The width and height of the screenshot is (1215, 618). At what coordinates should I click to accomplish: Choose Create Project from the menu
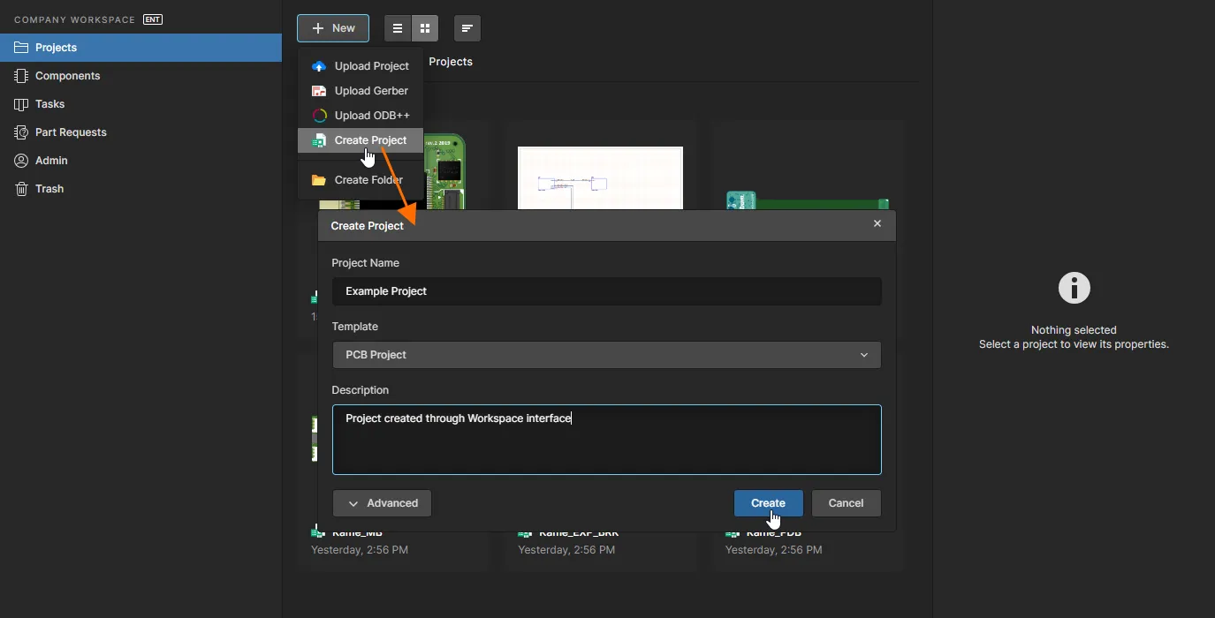point(361,140)
